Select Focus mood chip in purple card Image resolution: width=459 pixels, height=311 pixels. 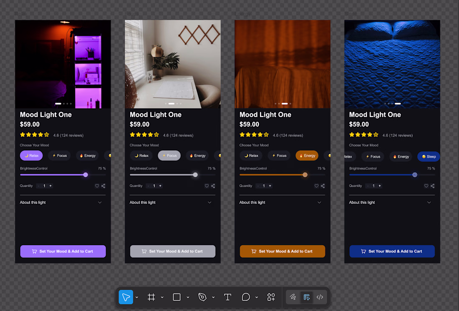[59, 155]
